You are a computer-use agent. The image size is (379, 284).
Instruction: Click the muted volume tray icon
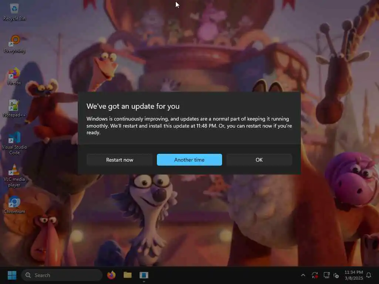pos(336,275)
